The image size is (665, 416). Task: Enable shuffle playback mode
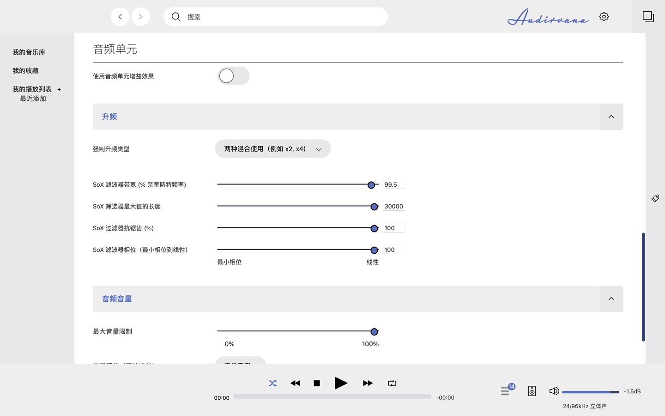pyautogui.click(x=272, y=383)
